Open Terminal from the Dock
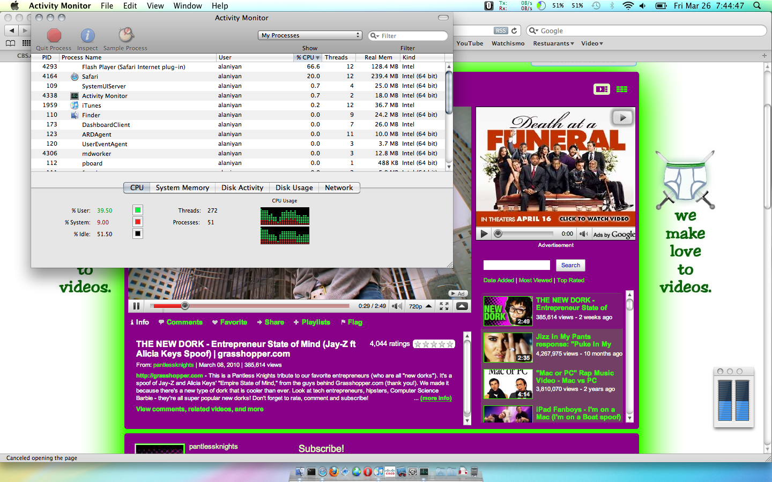 click(311, 472)
